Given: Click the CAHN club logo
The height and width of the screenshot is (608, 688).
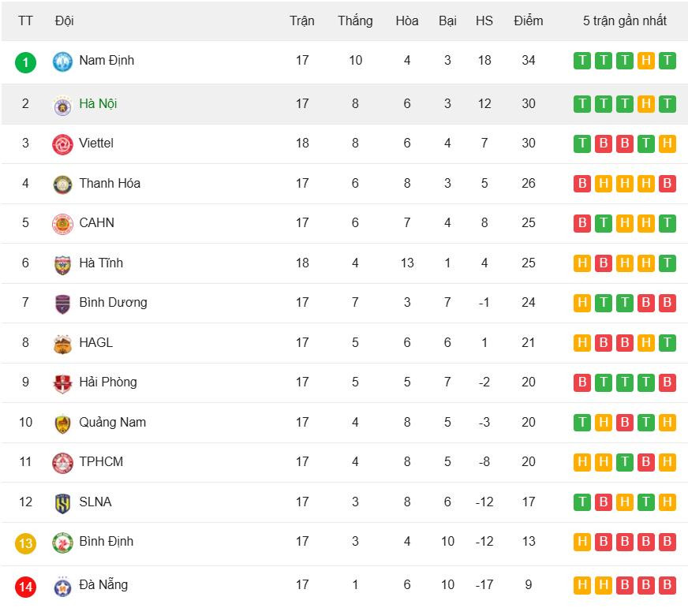Looking at the screenshot, I should coord(62,223).
